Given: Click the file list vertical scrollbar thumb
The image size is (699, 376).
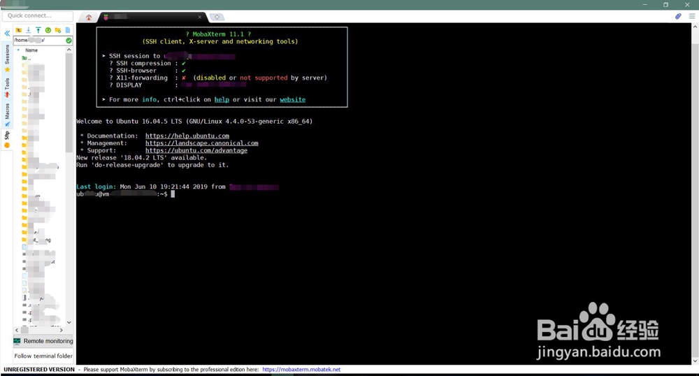Looking at the screenshot, I should click(69, 103).
